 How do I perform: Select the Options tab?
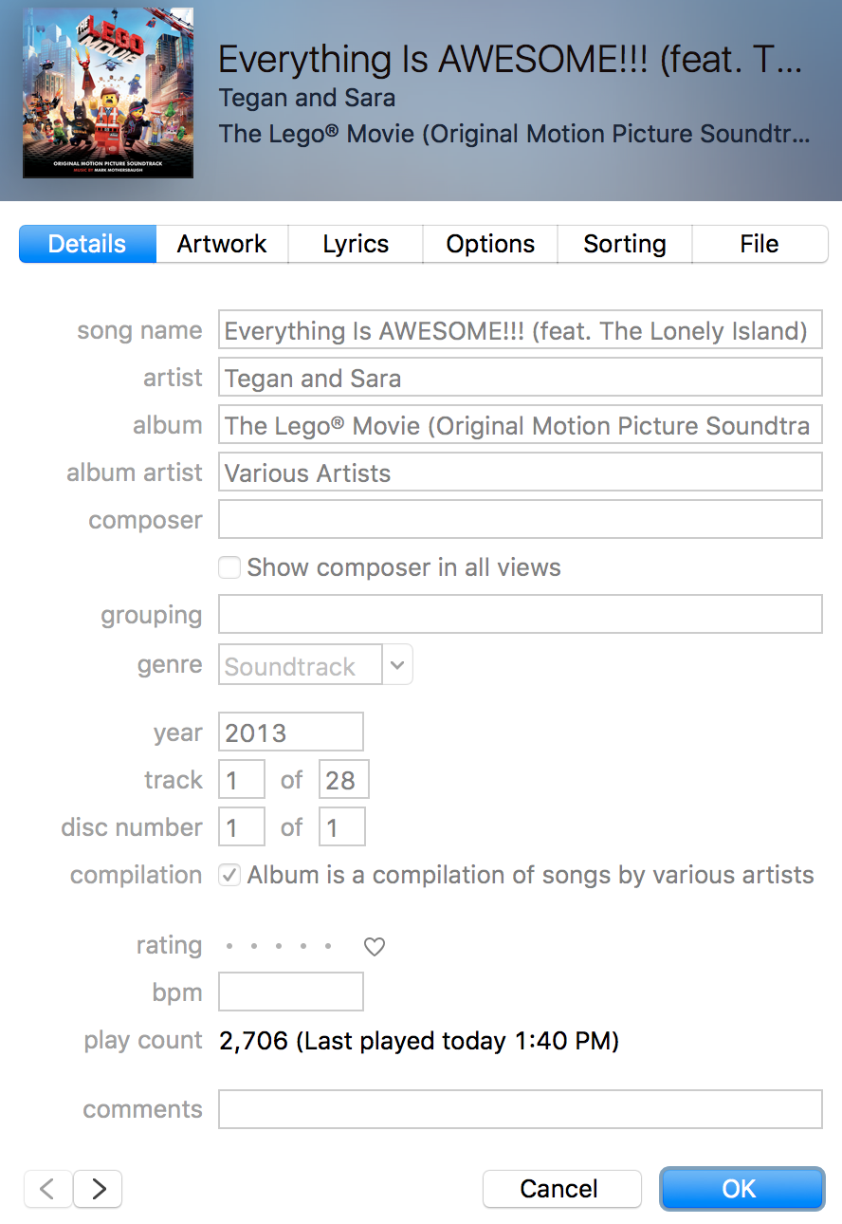(490, 244)
